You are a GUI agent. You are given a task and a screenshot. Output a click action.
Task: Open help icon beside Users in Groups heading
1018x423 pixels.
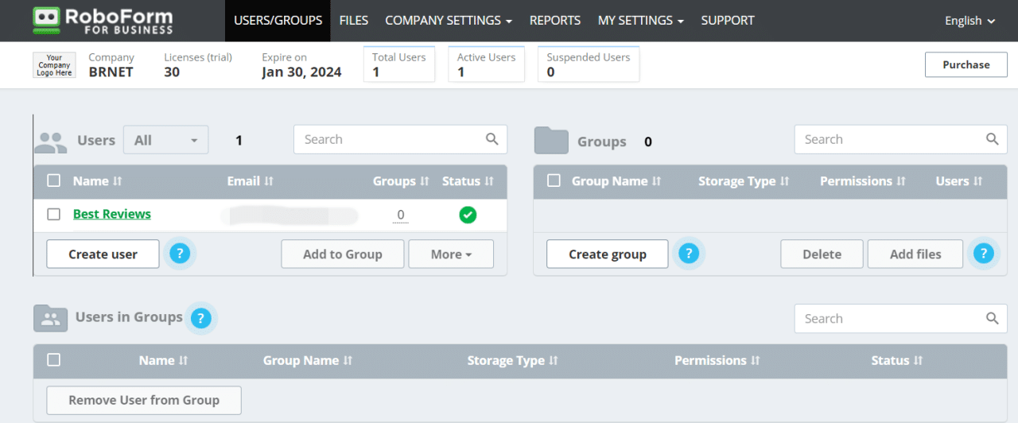[201, 318]
